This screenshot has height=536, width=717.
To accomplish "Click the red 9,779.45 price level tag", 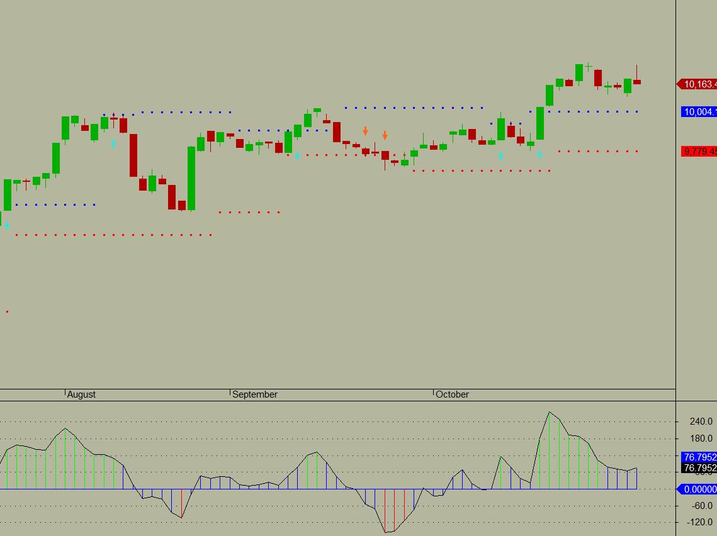I will [x=699, y=151].
